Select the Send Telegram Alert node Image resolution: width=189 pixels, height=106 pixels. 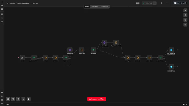click(171, 50)
